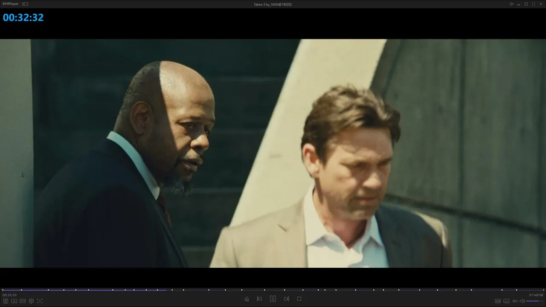Pin the player window on top
The image size is (546, 307).
[x=511, y=4]
